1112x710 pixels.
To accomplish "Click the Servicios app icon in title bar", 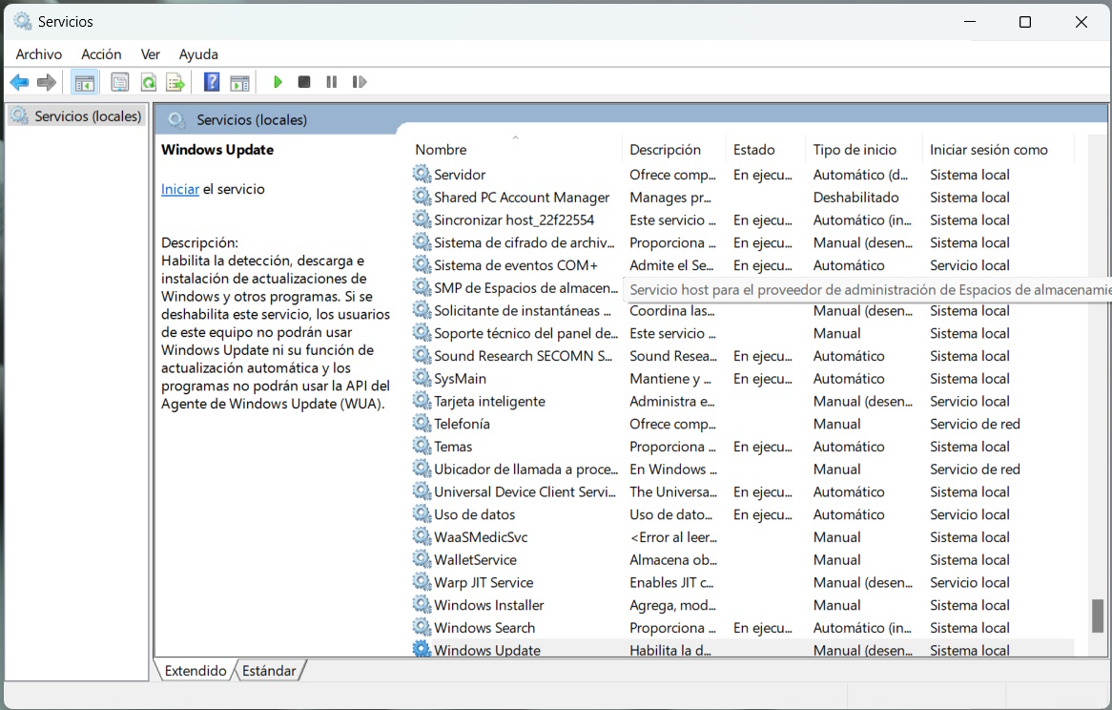I will (23, 21).
